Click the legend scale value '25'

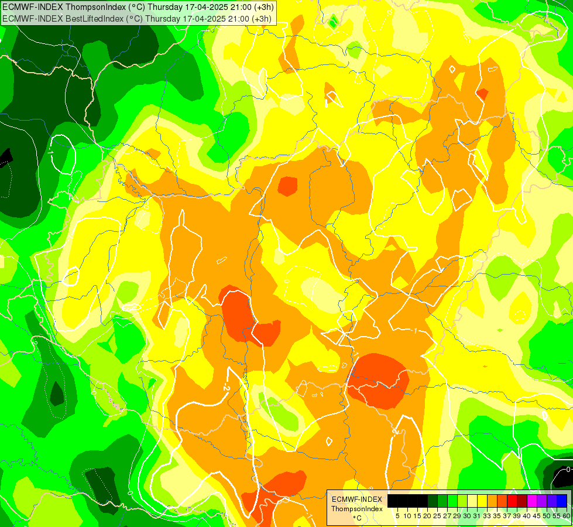point(437,516)
